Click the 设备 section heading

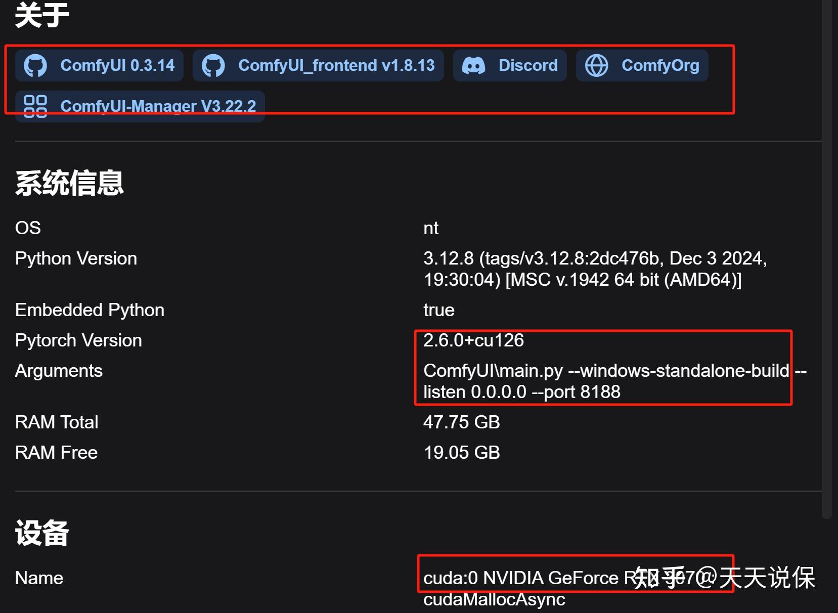point(42,533)
